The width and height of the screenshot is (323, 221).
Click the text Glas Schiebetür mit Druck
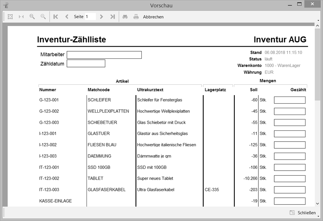161,122
